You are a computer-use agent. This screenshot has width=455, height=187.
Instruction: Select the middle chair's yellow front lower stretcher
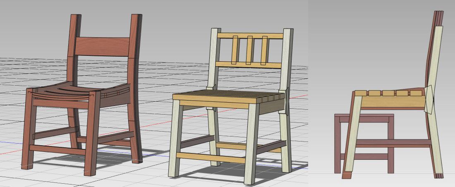(211, 157)
